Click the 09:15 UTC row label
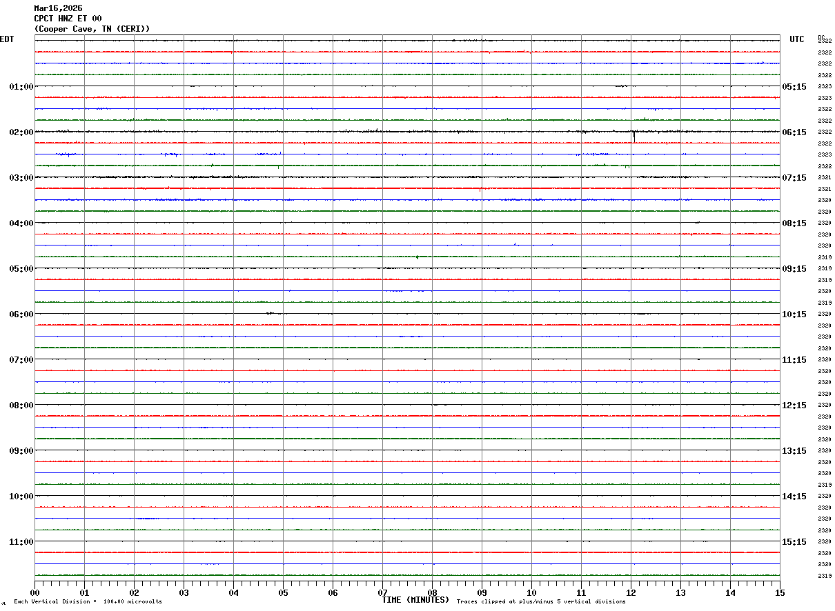Screen dimensions: 835x611 [x=794, y=269]
